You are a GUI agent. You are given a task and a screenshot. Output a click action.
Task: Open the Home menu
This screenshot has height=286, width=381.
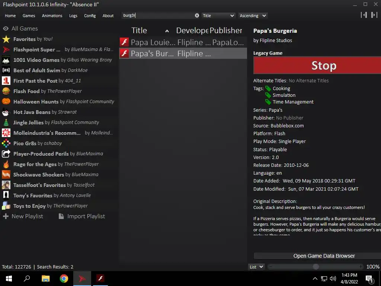(x=10, y=16)
